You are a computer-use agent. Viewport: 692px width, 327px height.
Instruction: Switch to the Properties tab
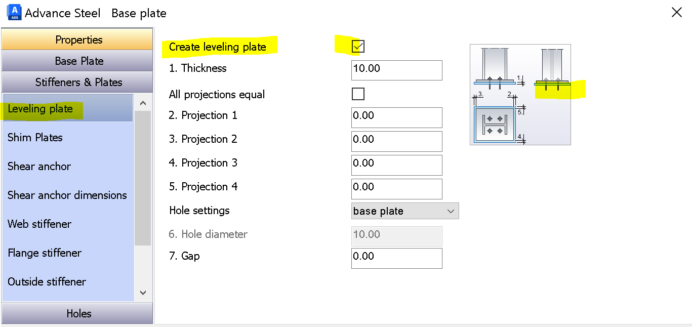pos(77,39)
